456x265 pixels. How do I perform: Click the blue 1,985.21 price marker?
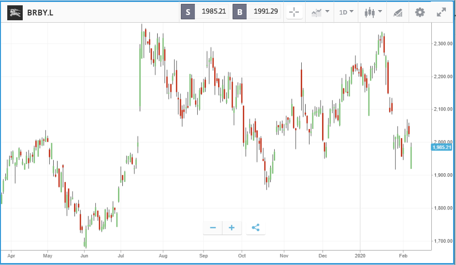(441, 147)
